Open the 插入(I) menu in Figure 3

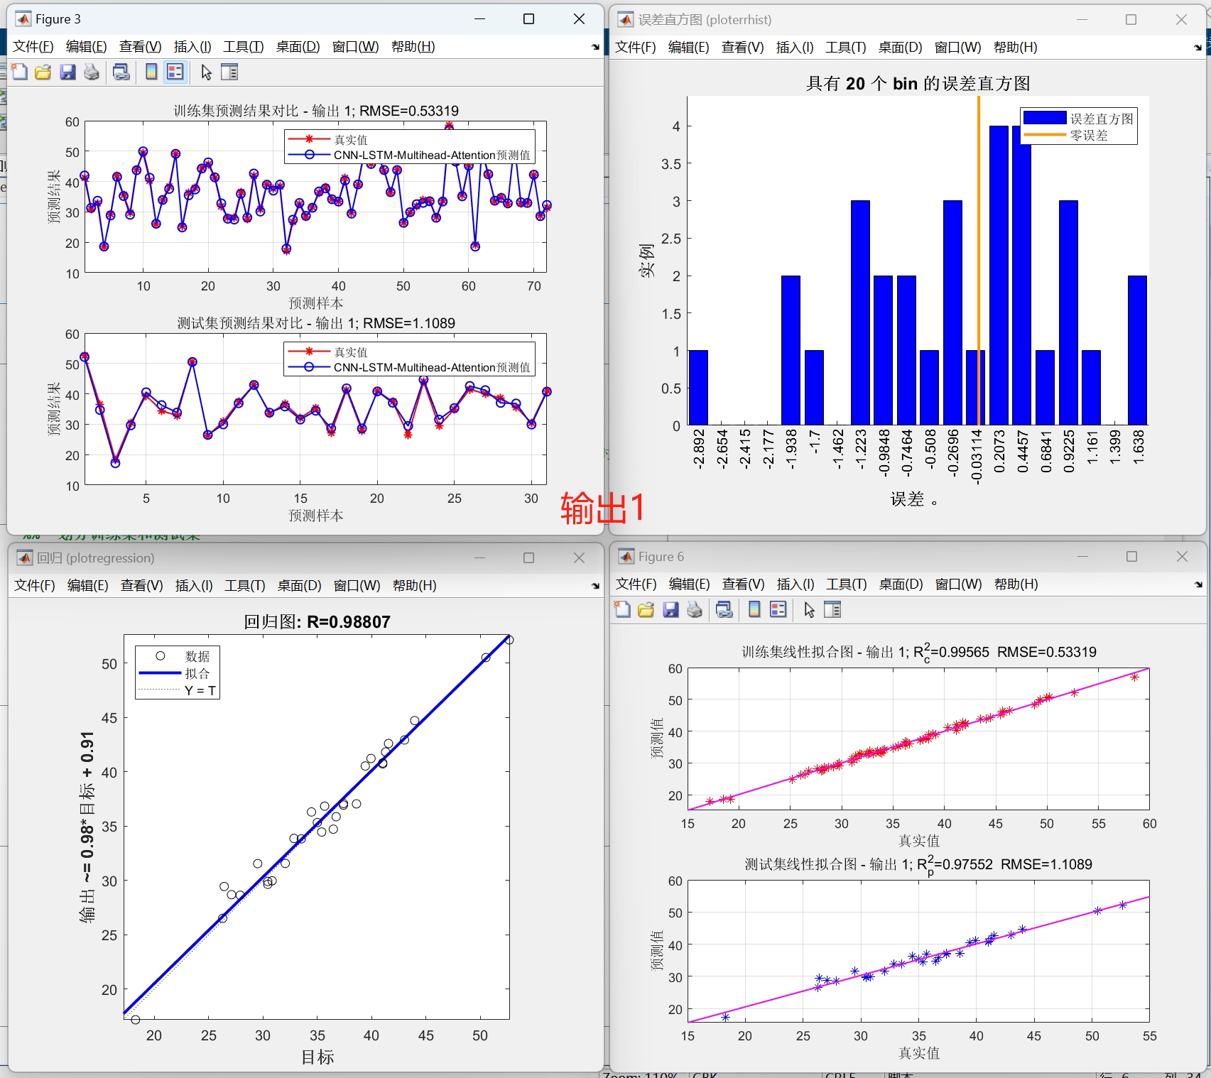tap(191, 47)
